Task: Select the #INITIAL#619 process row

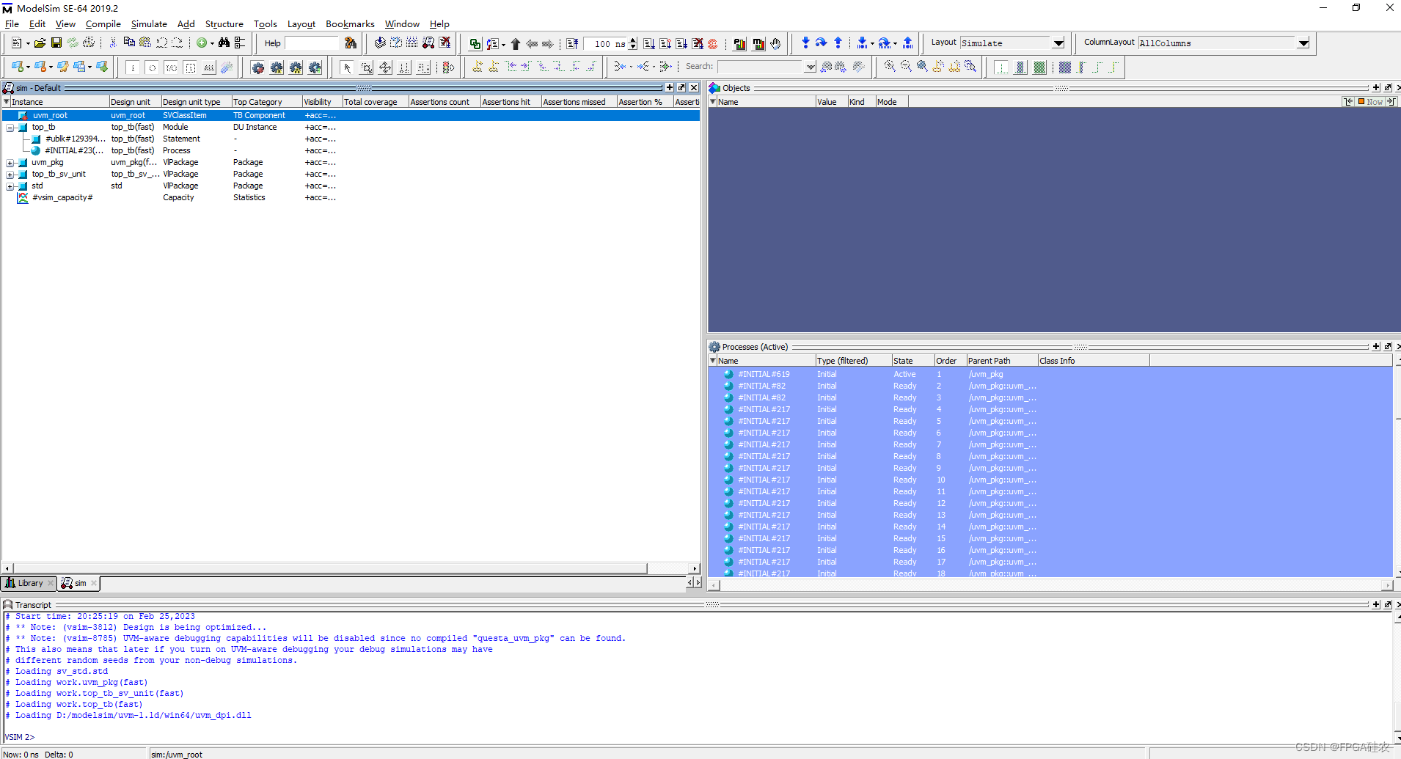Action: coord(1049,374)
